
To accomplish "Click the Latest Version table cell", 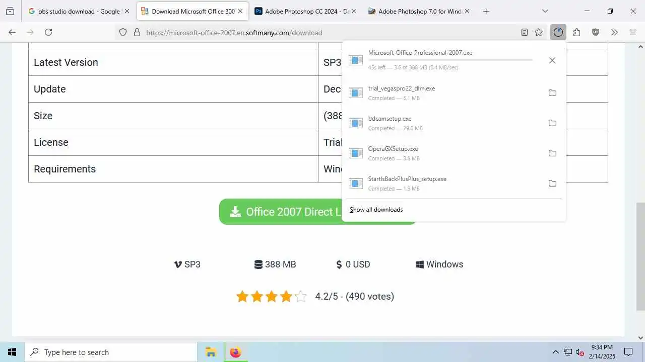I will pyautogui.click(x=173, y=62).
